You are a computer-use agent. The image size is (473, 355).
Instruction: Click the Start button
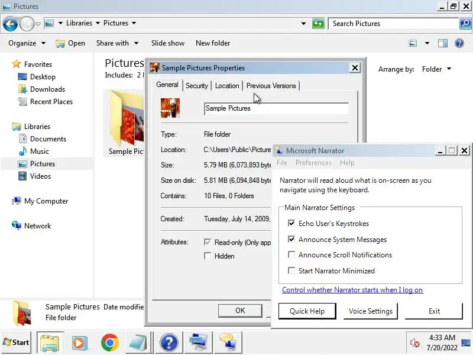[x=16, y=343]
